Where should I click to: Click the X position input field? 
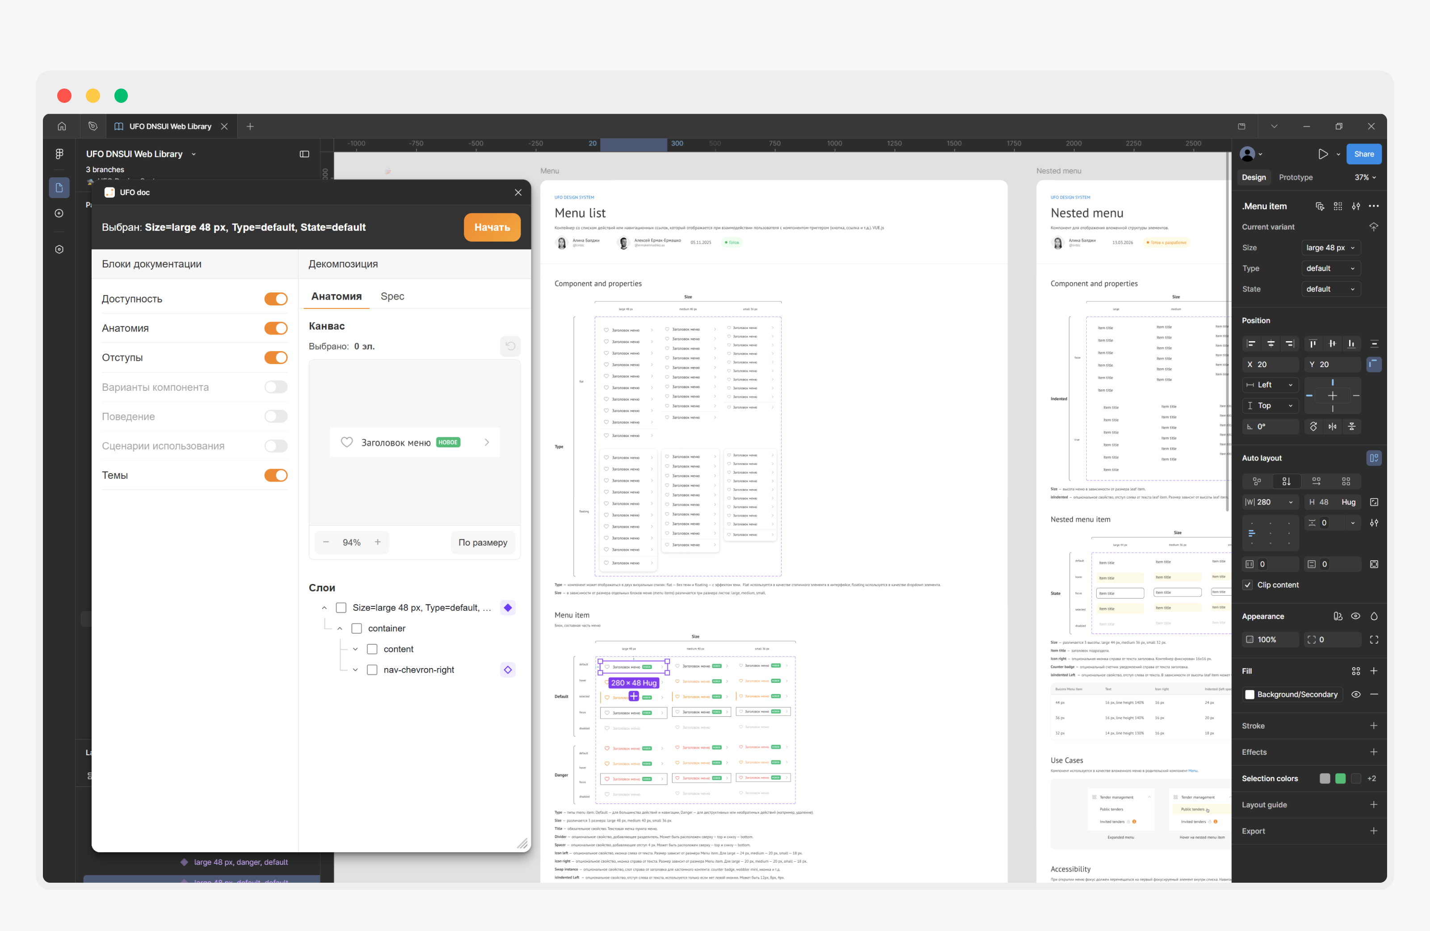[x=1270, y=364]
